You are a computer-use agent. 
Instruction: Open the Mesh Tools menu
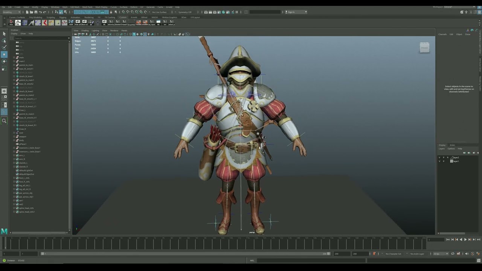click(87, 7)
